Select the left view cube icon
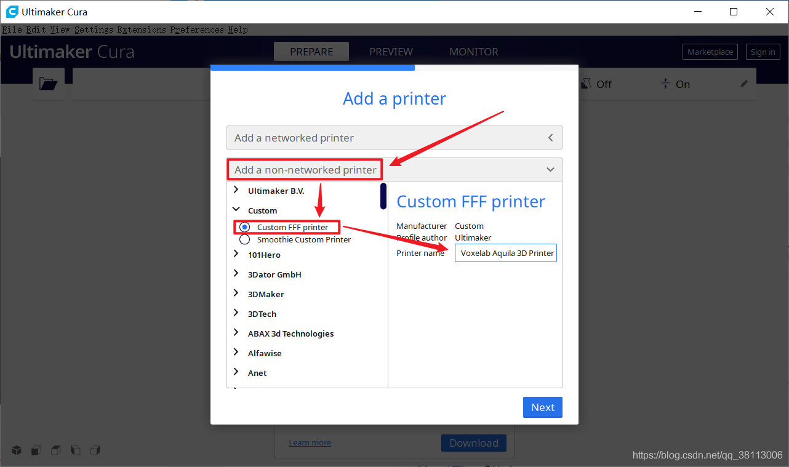 pyautogui.click(x=76, y=450)
